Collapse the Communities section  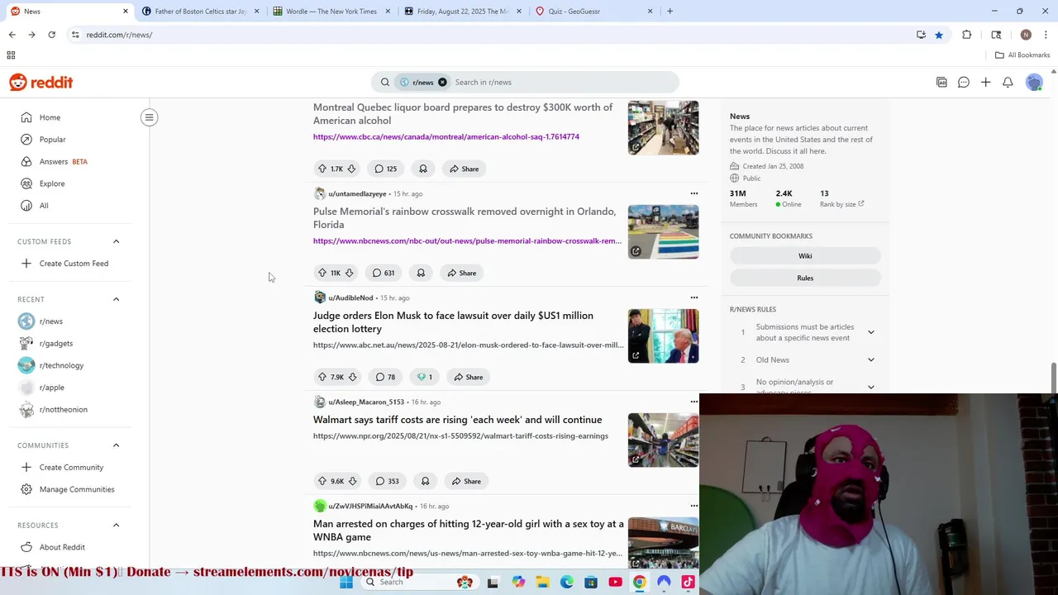click(116, 445)
